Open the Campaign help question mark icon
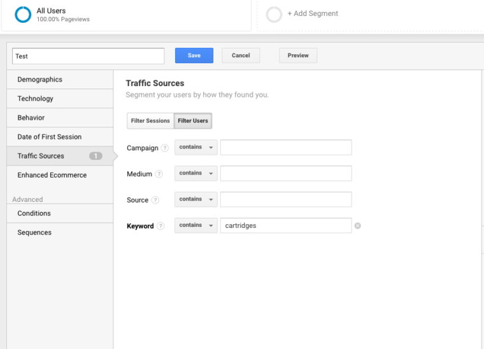 165,148
